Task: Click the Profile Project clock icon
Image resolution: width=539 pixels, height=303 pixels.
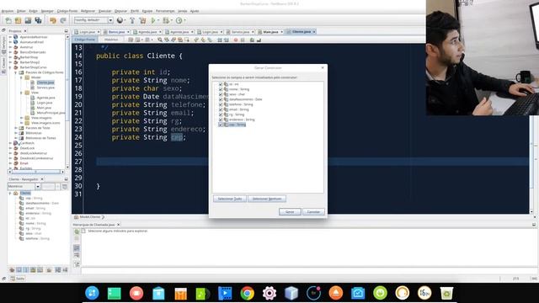Action: [179, 20]
